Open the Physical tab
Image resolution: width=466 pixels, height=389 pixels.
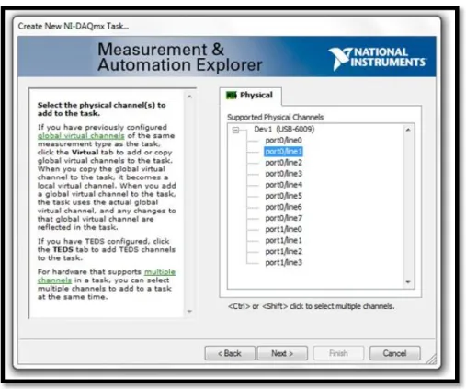pyautogui.click(x=251, y=96)
